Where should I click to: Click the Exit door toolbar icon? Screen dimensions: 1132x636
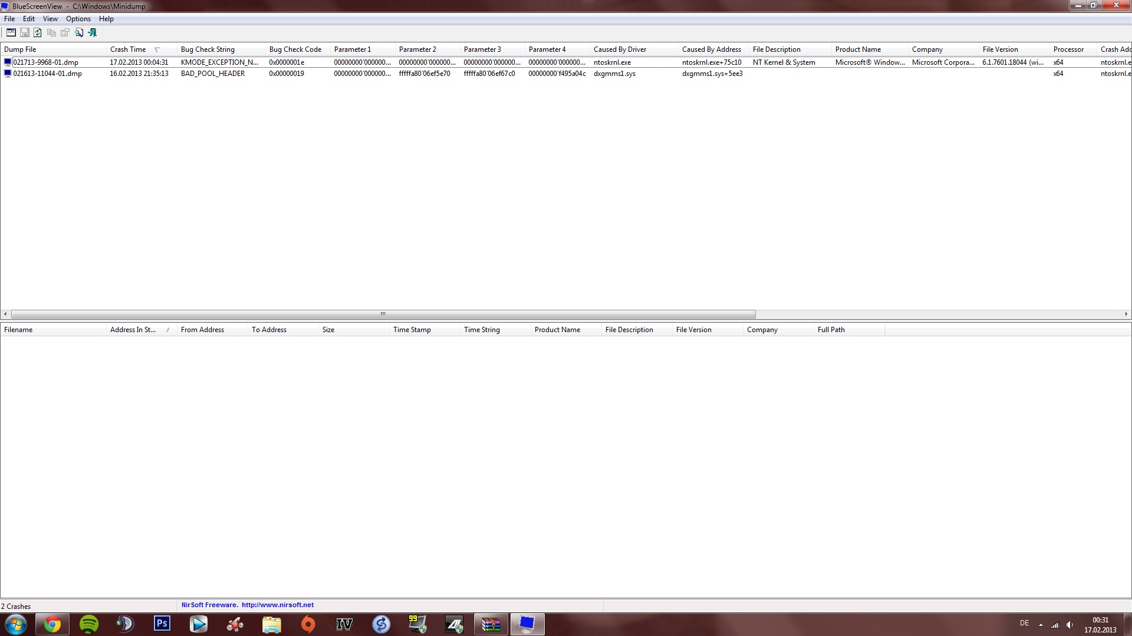pyautogui.click(x=93, y=33)
